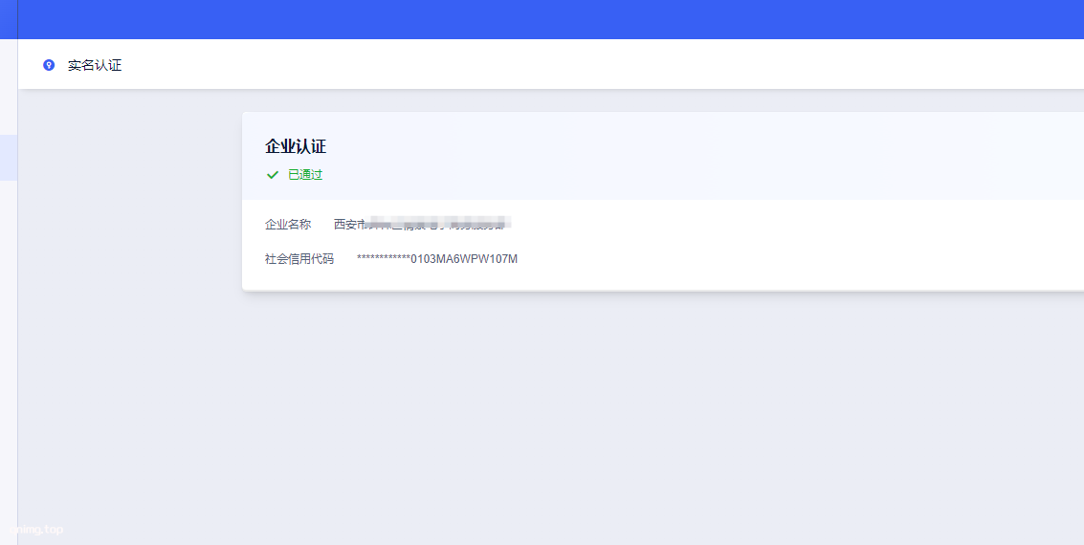The height and width of the screenshot is (545, 1084).
Task: Click the 已通过 status text
Action: 305,175
